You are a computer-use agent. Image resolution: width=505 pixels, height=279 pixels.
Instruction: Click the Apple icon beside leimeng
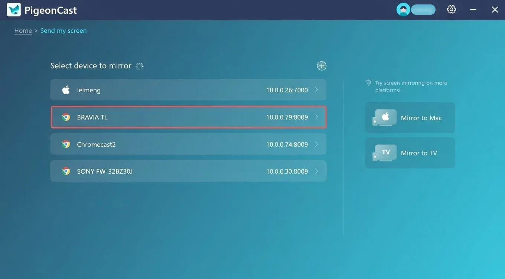pos(66,90)
